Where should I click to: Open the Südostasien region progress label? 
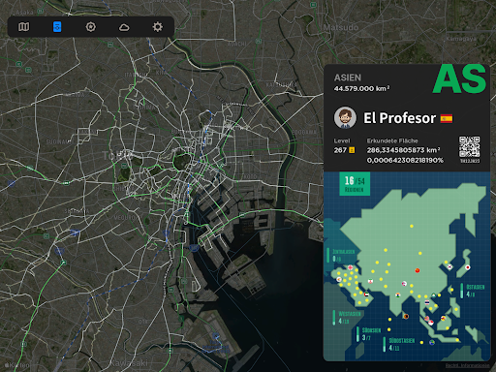point(399,344)
